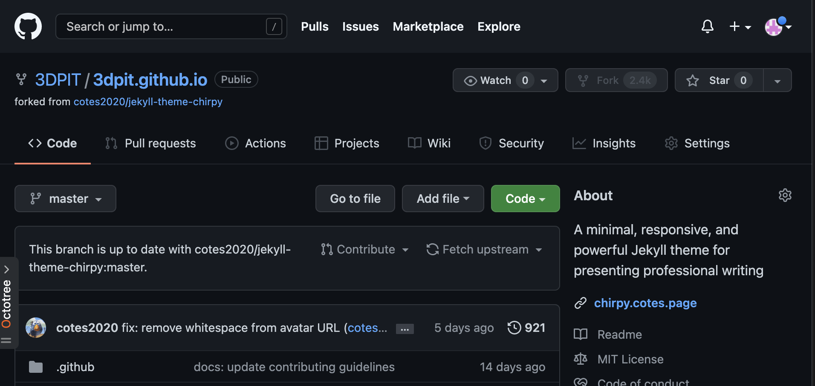Expand the Octotree sidebar panel
The image size is (815, 386).
coord(7,269)
